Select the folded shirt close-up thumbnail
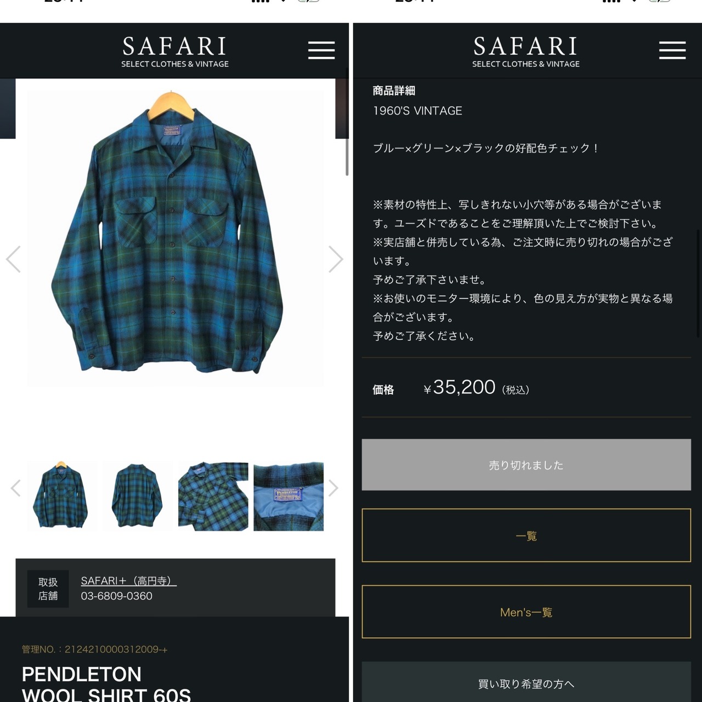The width and height of the screenshot is (702, 702). point(213,496)
